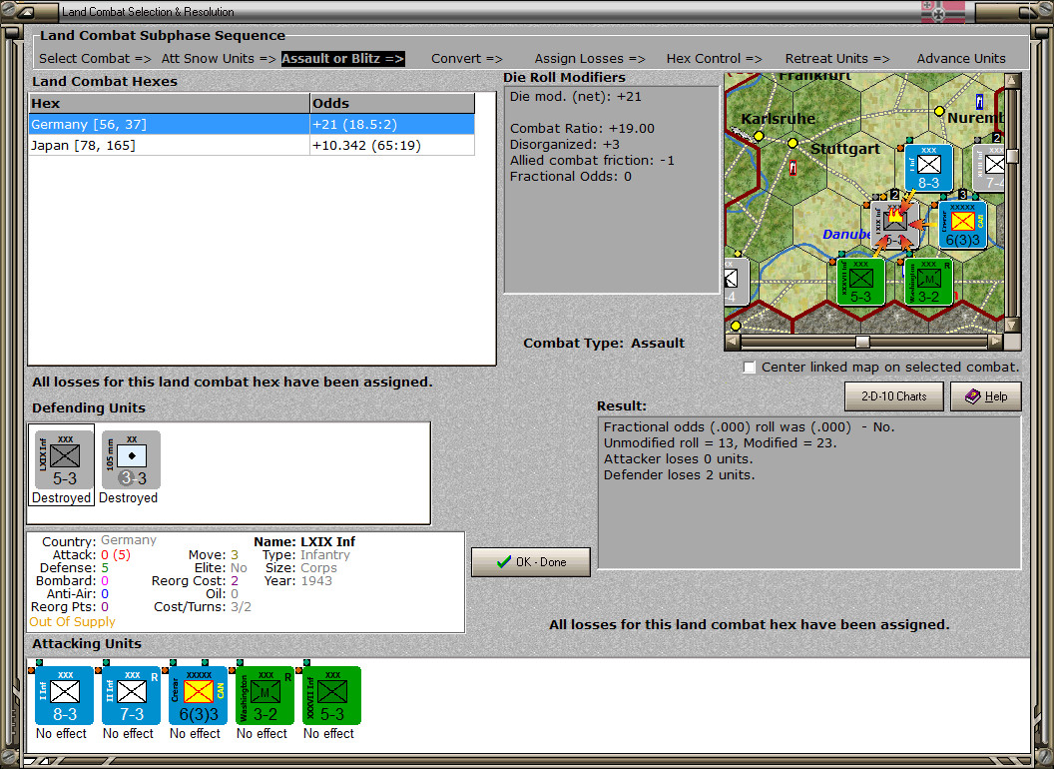Click the German flag icon in title bar
Image resolution: width=1054 pixels, height=769 pixels.
tap(942, 12)
